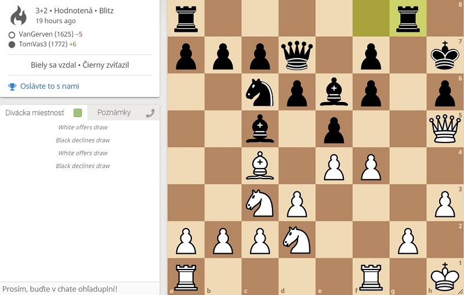Screen dimensions: 464x295
Task: Select the black rook on g8
Action: 408,17
